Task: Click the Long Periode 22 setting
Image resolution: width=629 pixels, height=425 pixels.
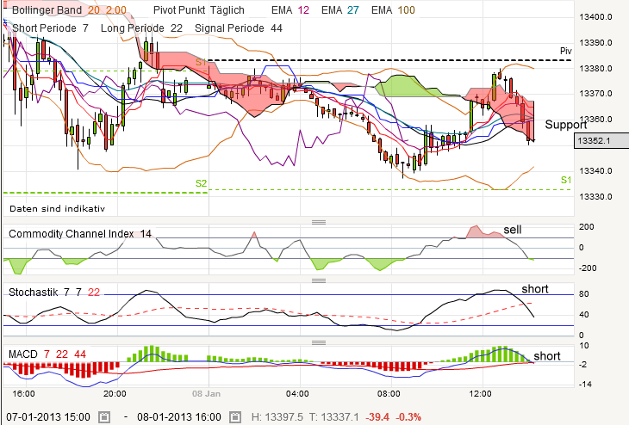Action: pos(141,28)
